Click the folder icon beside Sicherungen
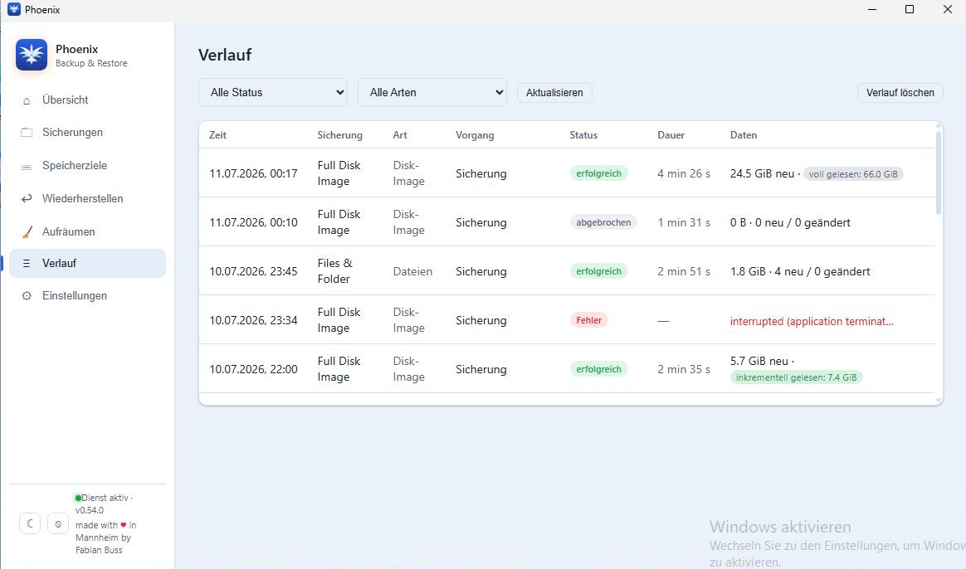Image resolution: width=966 pixels, height=569 pixels. pyautogui.click(x=27, y=133)
